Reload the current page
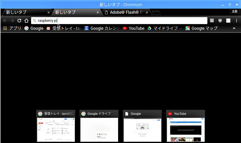241x143 pixels. pos(19,21)
